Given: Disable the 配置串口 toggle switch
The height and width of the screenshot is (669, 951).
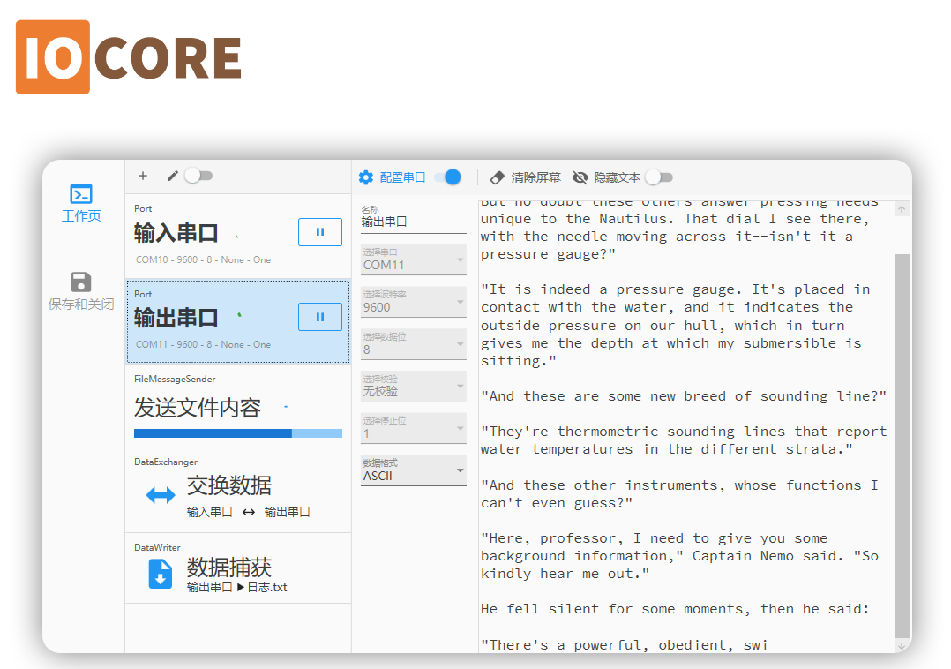Looking at the screenshot, I should (450, 177).
